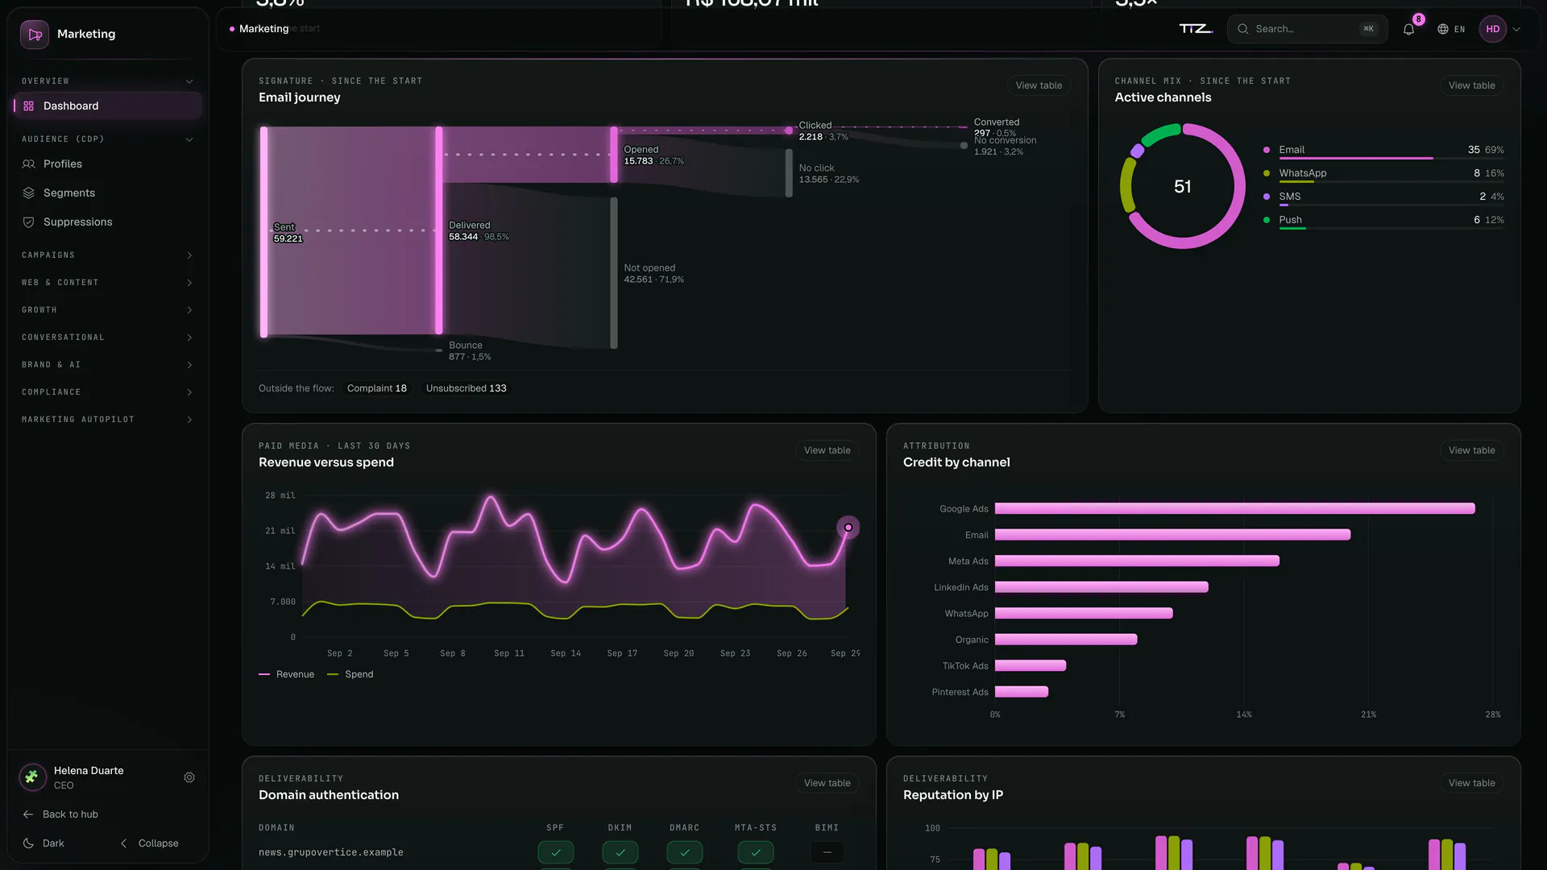Toggle Revenue series in chart legend
This screenshot has height=870, width=1547.
tap(287, 675)
